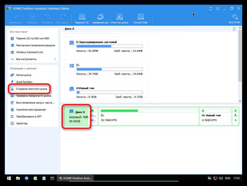Select the H: Новый том partition card
Viewport: 247px width, 186px height.
point(106,92)
